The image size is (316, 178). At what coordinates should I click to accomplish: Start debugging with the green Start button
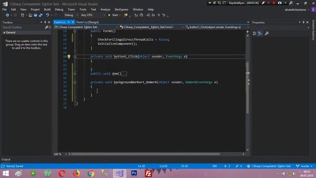[x=113, y=15]
